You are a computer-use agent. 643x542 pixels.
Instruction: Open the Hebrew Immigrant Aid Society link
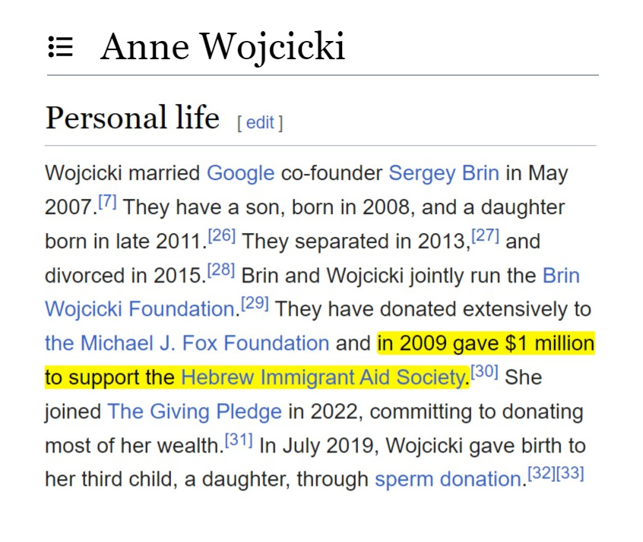pyautogui.click(x=323, y=377)
